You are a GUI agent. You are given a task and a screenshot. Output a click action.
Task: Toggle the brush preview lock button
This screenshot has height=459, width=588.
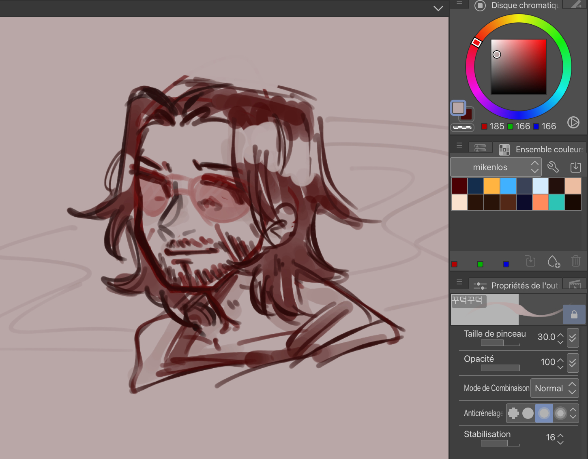[574, 314]
